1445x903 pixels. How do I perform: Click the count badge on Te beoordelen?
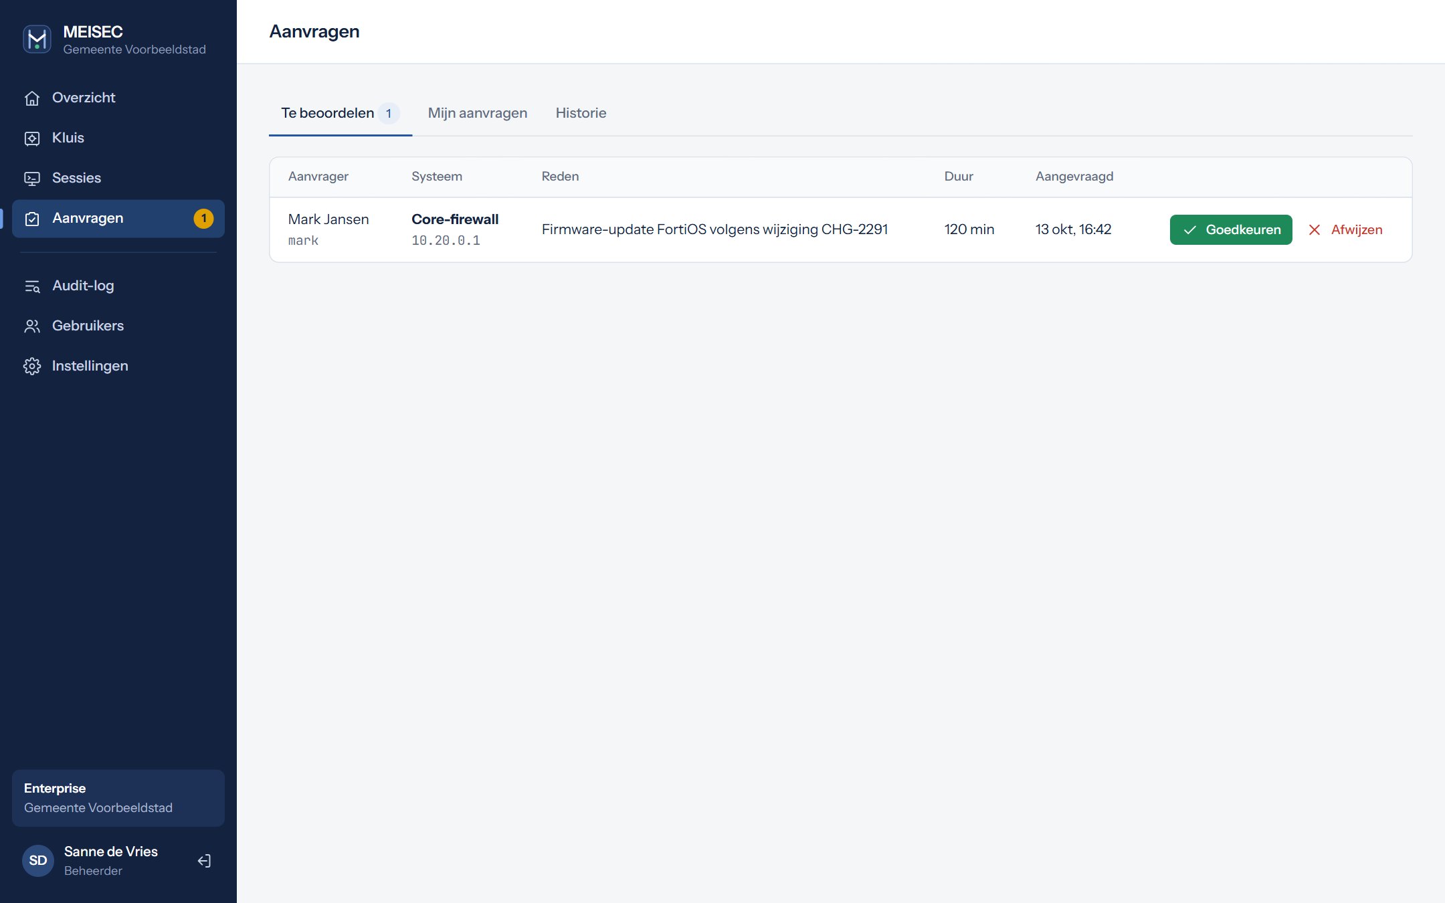click(x=389, y=114)
